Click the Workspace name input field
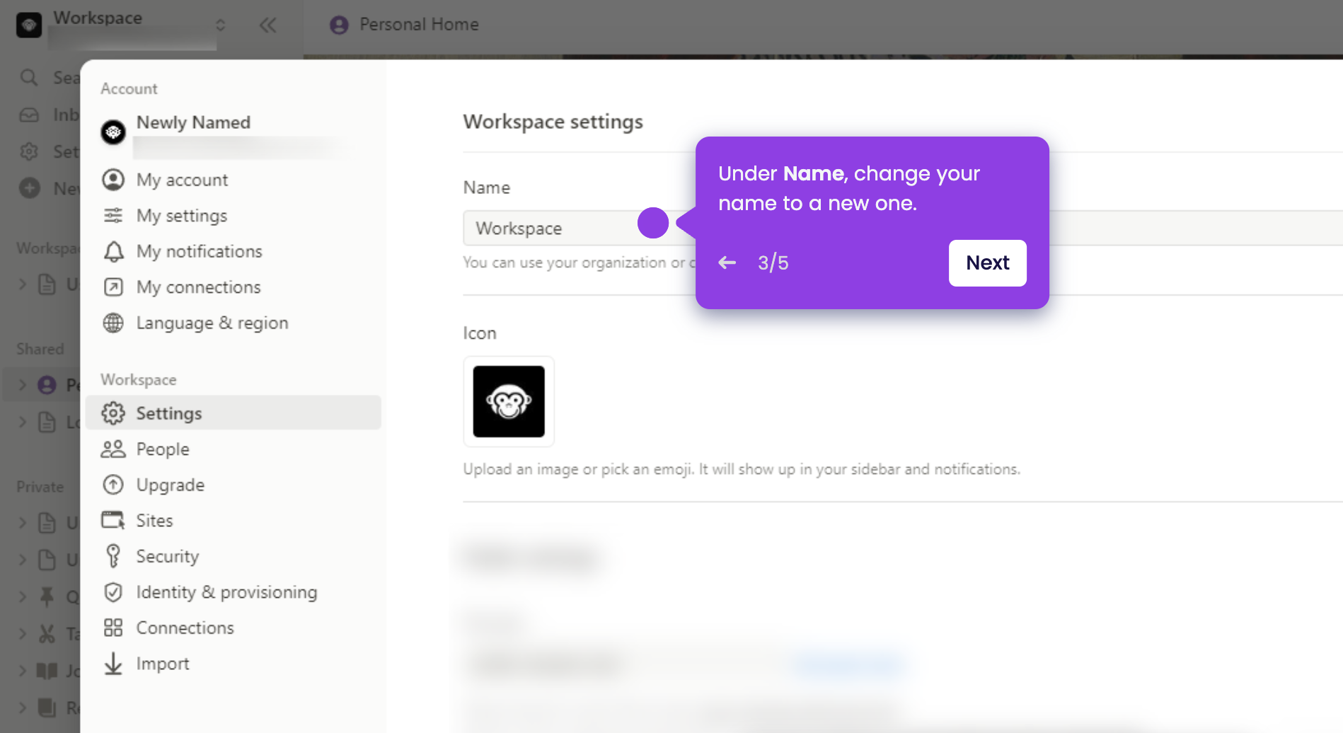Viewport: 1343px width, 733px height. [552, 228]
